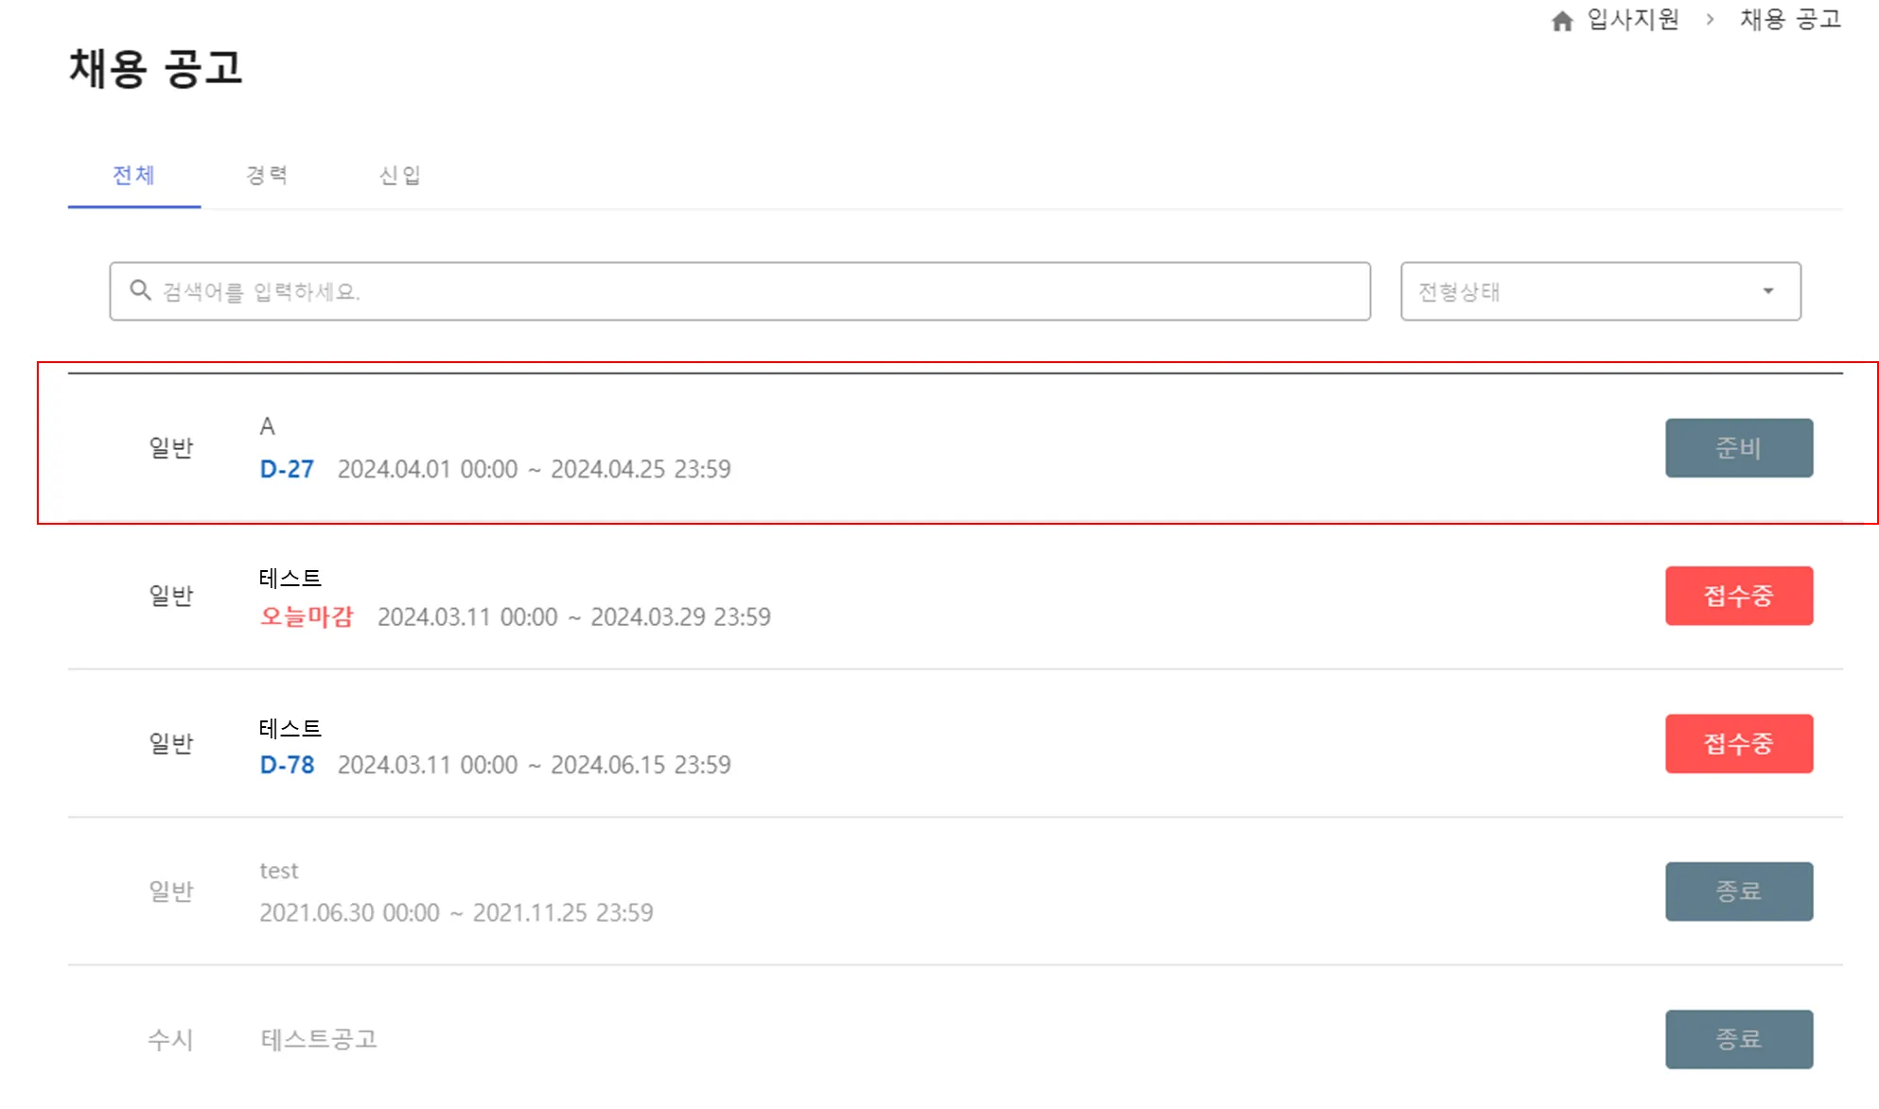This screenshot has width=1879, height=1109.
Task: Click the breadcrumb chevron separator
Action: pyautogui.click(x=1710, y=20)
